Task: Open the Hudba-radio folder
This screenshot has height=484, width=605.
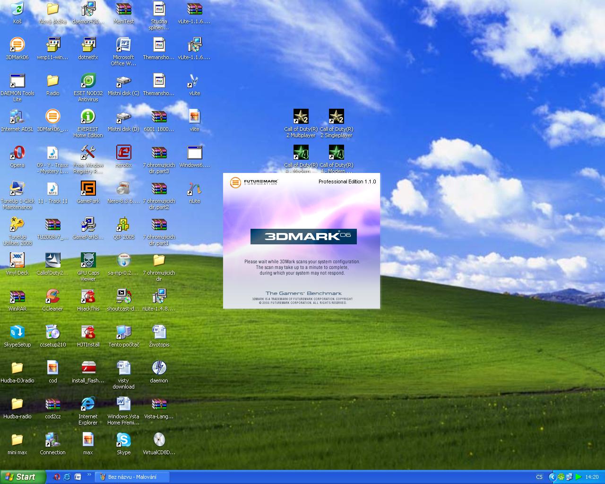Action: [17, 404]
